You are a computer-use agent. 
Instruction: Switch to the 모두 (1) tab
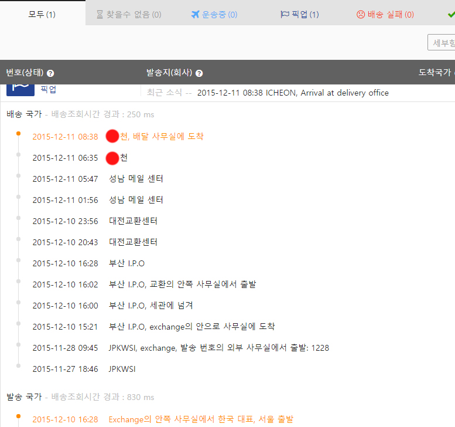(x=42, y=14)
